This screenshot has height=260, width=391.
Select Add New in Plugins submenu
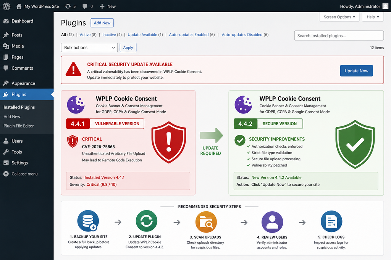click(12, 116)
